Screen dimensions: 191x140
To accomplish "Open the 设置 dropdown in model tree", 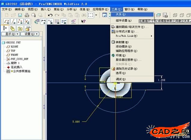I will pos(31,34).
